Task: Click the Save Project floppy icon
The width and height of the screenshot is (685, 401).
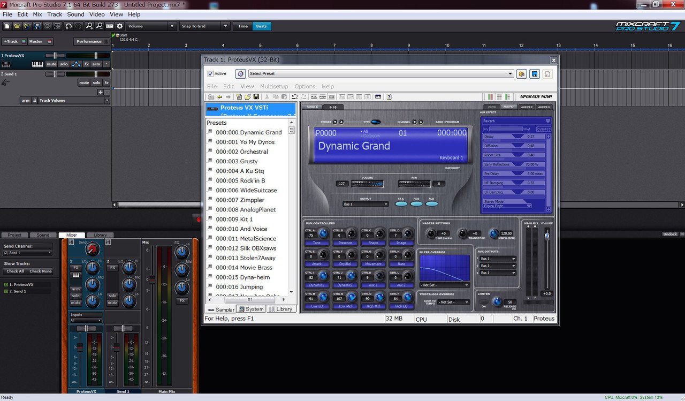Action: (x=37, y=26)
